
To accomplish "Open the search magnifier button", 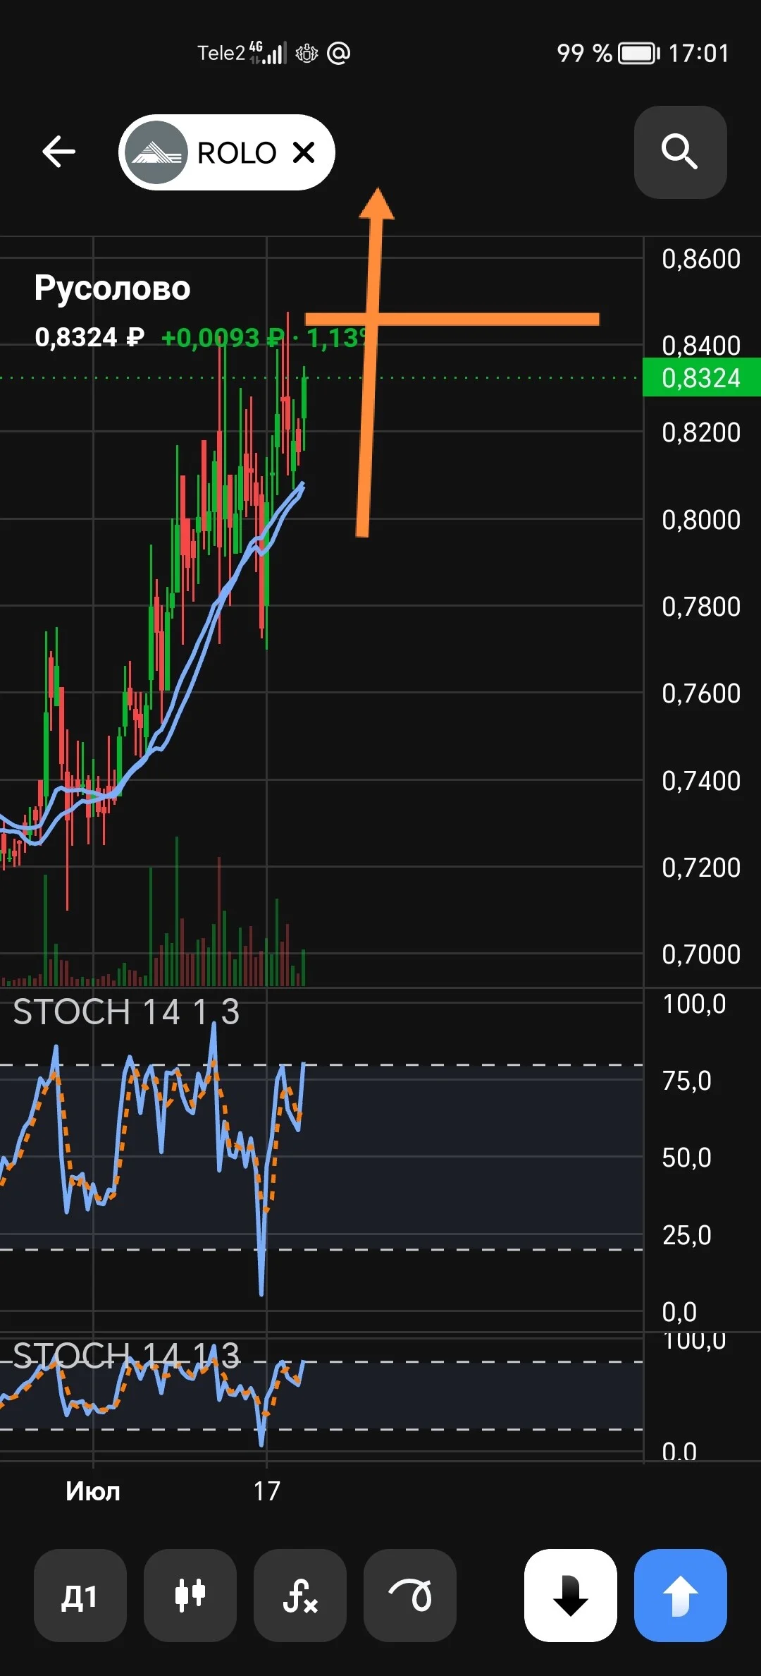I will pyautogui.click(x=680, y=152).
